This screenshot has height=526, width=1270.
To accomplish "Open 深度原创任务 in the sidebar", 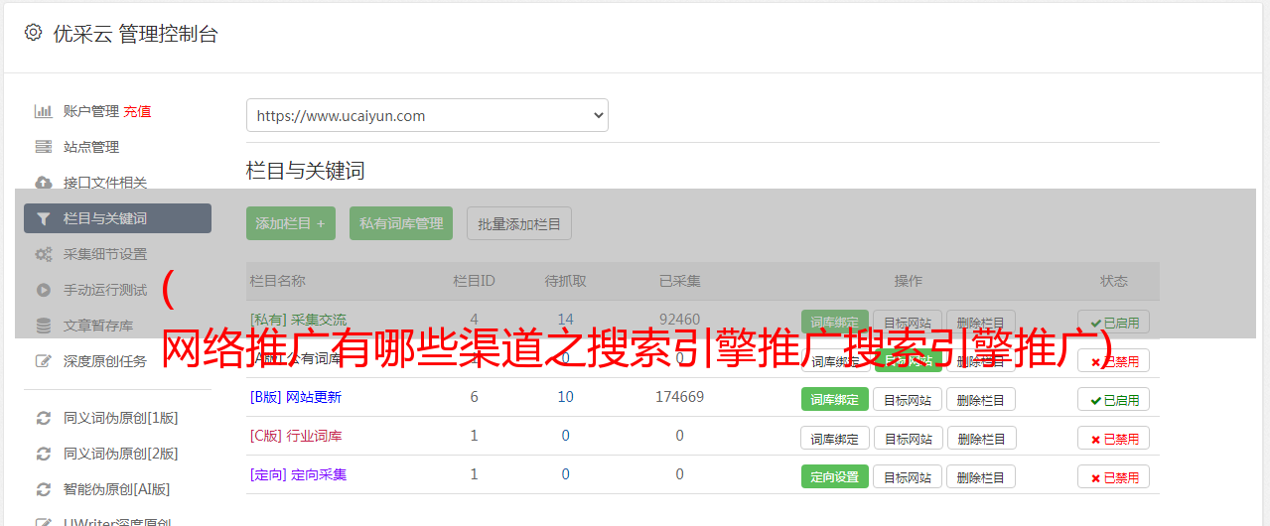I will pyautogui.click(x=105, y=361).
